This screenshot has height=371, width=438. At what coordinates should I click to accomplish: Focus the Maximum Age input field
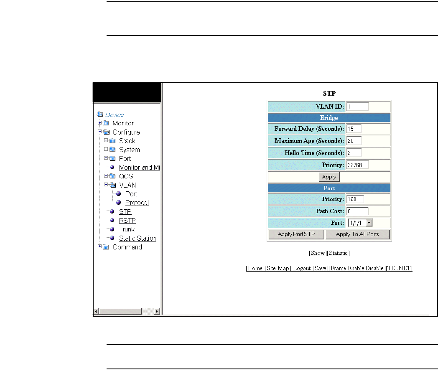pyautogui.click(x=354, y=141)
